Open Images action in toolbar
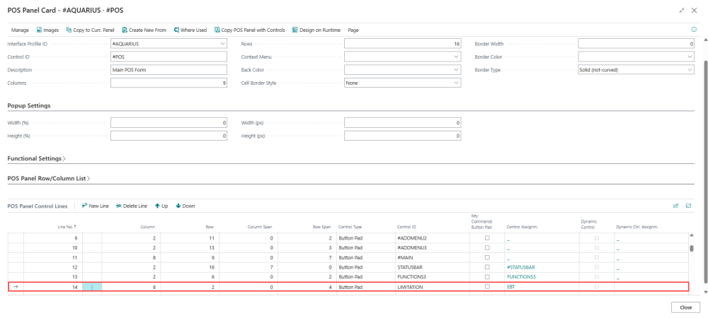 (x=47, y=30)
